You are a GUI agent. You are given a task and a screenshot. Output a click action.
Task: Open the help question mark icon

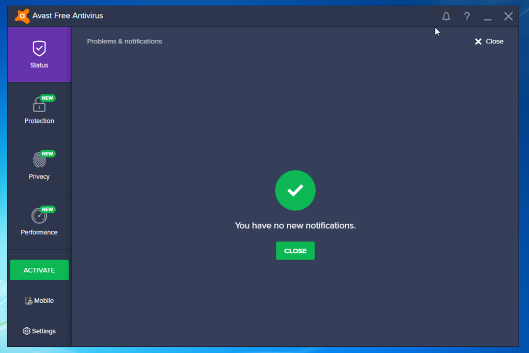pos(466,16)
